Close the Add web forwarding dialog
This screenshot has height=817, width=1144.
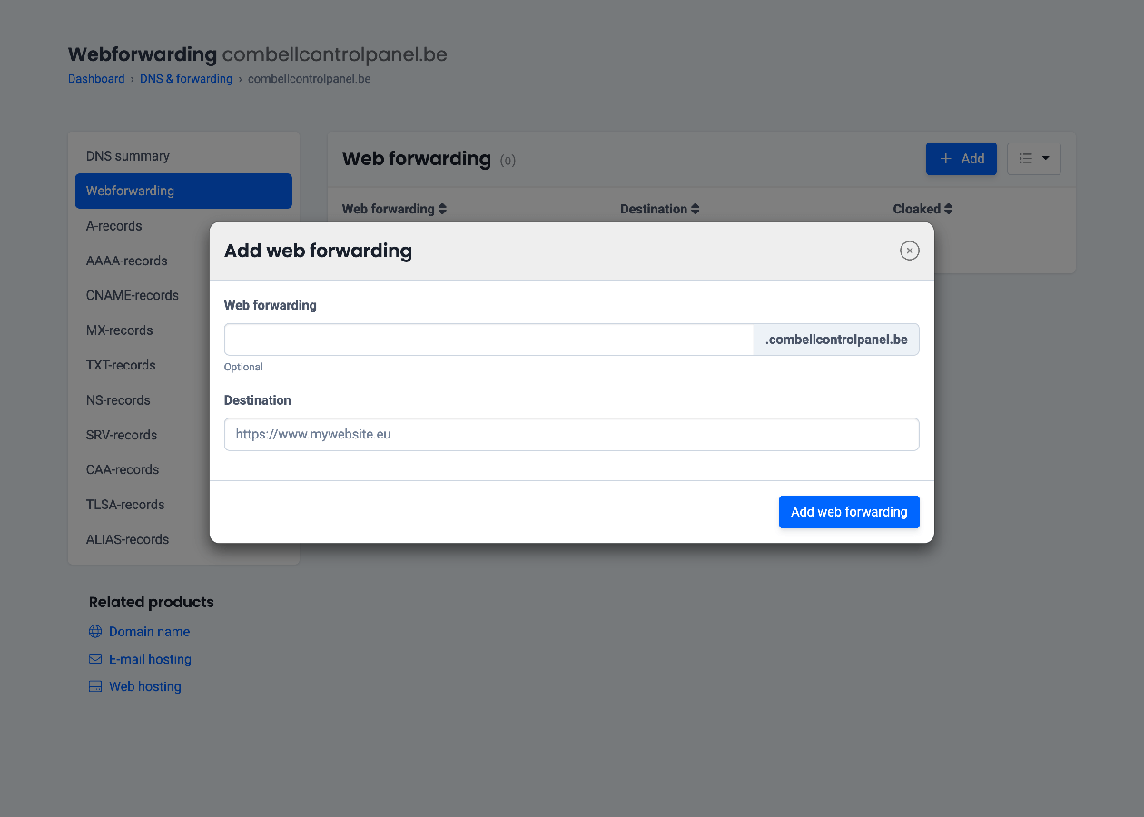[x=909, y=251]
